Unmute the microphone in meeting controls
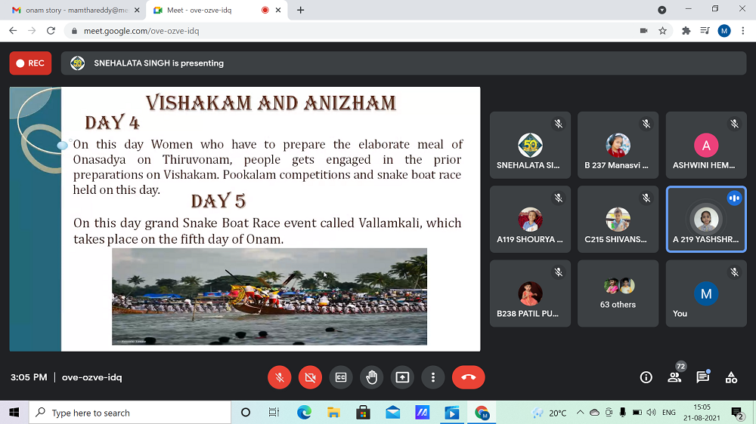The height and width of the screenshot is (424, 756). click(280, 377)
